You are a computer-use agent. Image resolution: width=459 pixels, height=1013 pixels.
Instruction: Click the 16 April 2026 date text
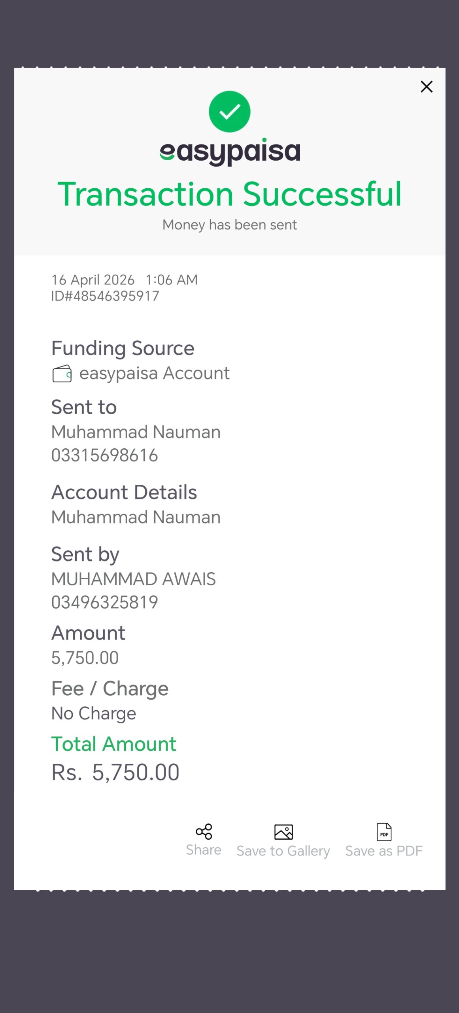[93, 280]
